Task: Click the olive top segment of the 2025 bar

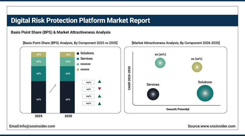Action: tap(39, 55)
